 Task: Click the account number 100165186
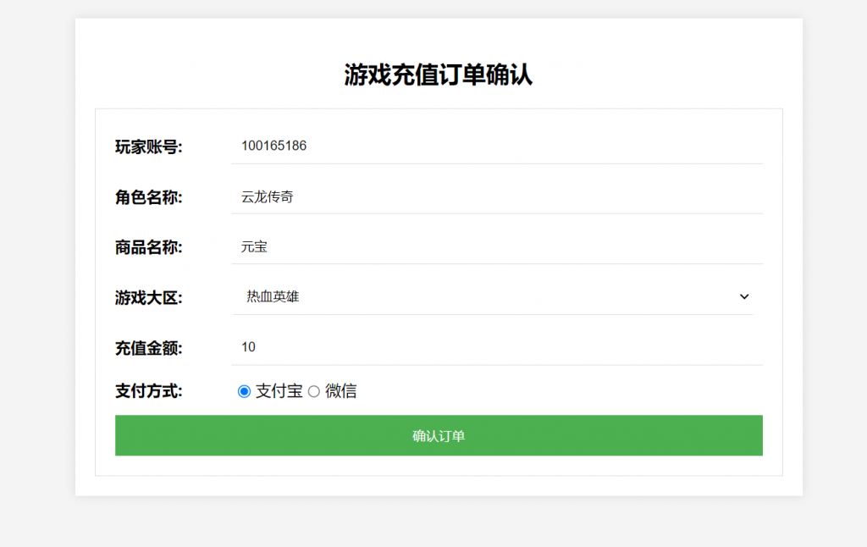click(274, 146)
